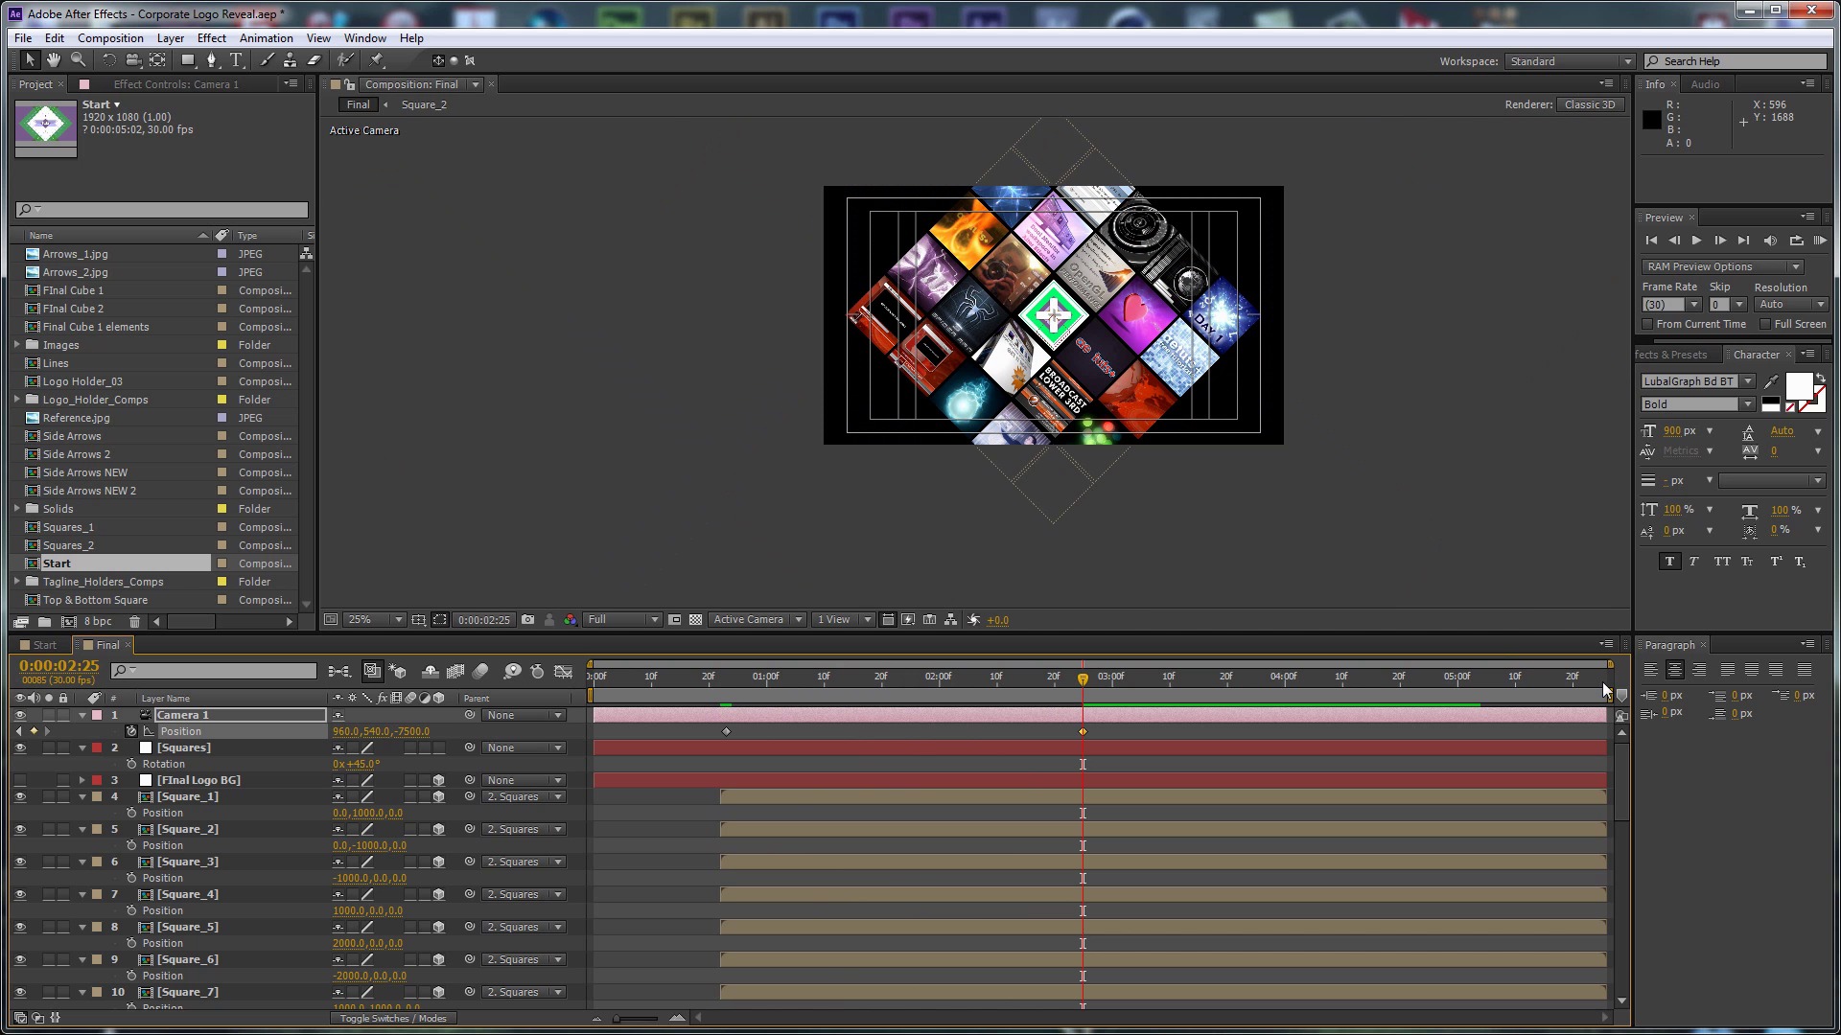1841x1035 pixels.
Task: Click the Square_2 breadcrumb in viewer
Action: [x=424, y=105]
